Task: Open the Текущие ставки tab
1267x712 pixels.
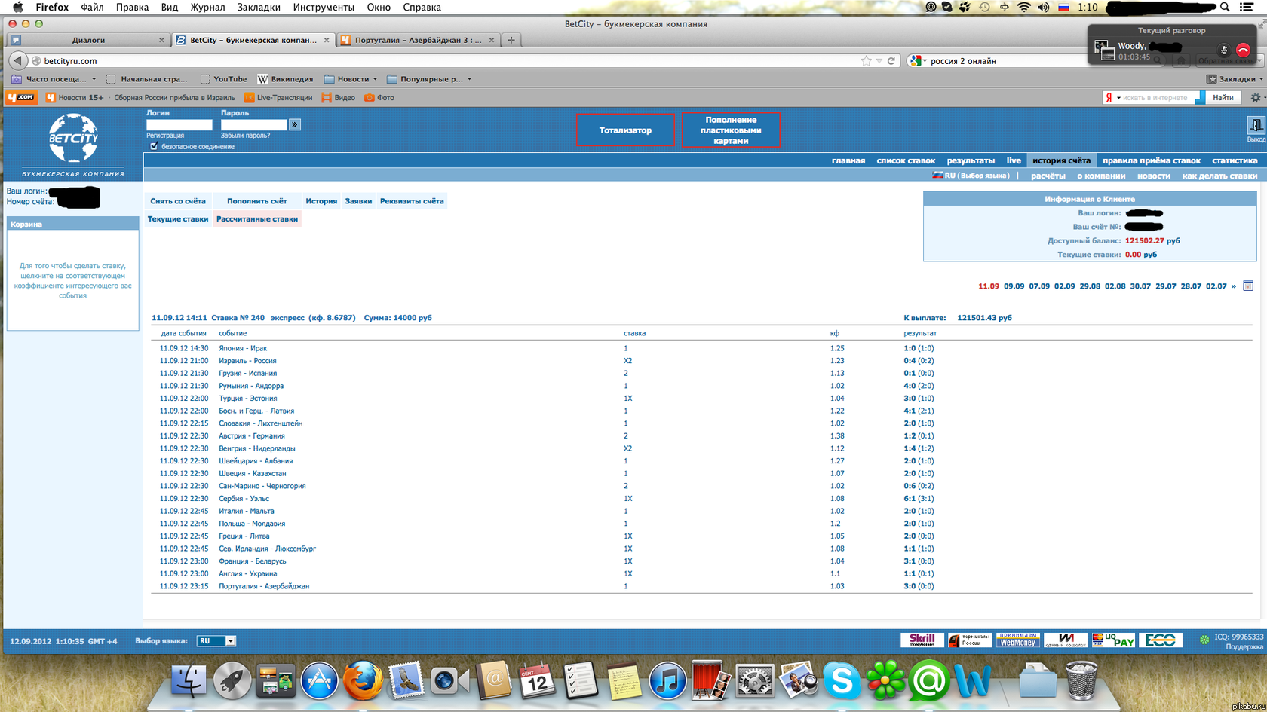Action: [178, 219]
